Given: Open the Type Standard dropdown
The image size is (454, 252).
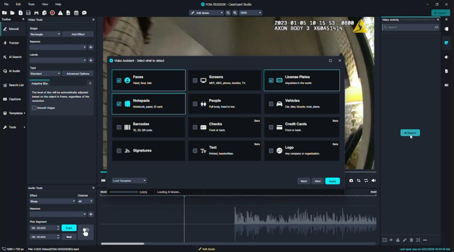Looking at the screenshot, I should pos(45,74).
